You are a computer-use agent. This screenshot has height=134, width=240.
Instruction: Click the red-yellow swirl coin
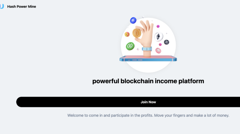click(127, 34)
